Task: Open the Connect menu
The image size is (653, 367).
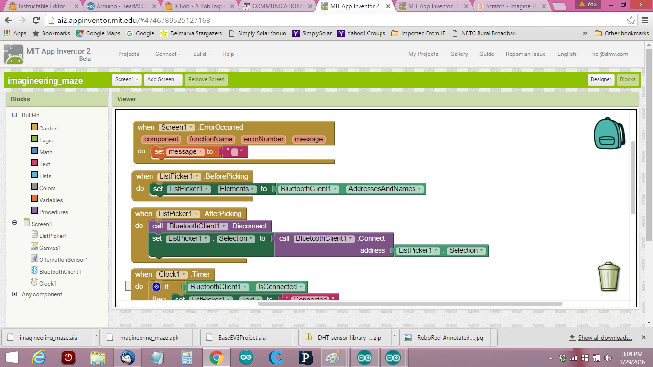Action: 168,54
